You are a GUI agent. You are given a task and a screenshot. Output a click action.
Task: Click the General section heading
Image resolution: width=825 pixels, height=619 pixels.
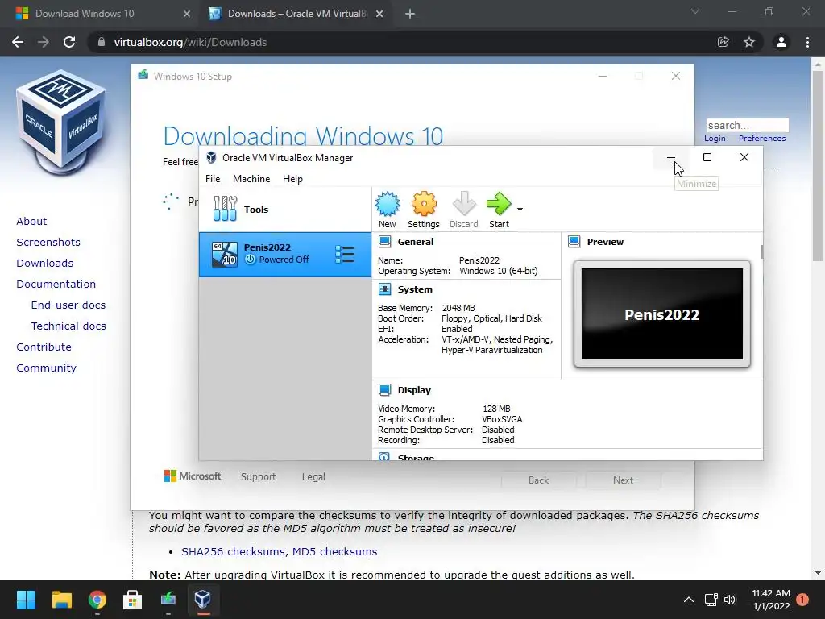point(416,242)
